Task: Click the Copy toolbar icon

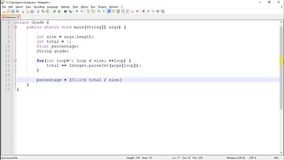Action: (43, 11)
